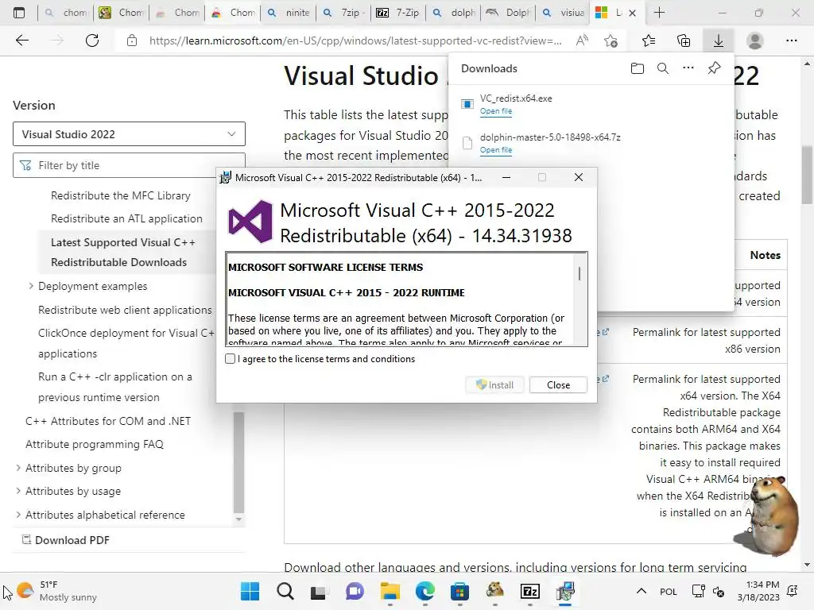The height and width of the screenshot is (610, 814).
Task: Open the clock and date flyout
Action: 758,591
